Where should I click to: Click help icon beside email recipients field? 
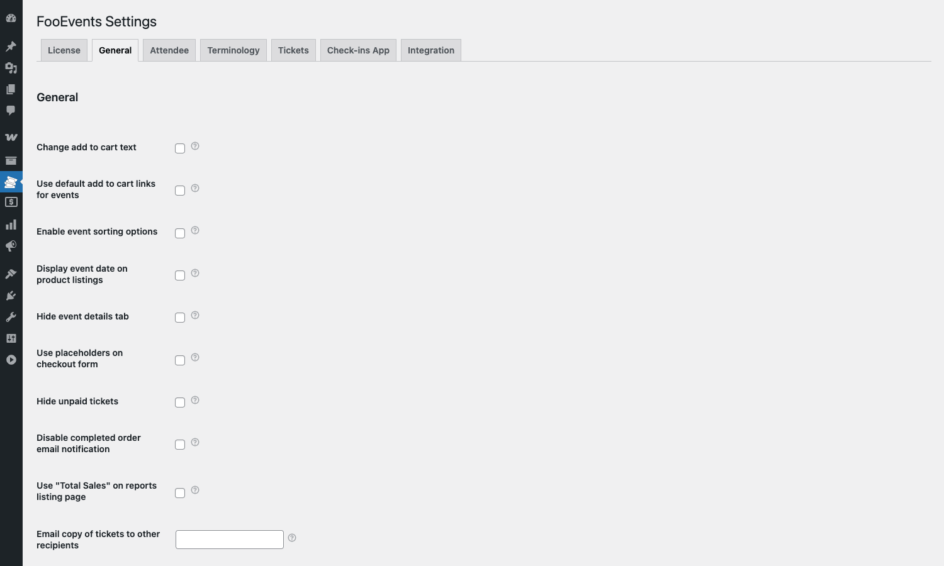[x=292, y=538]
